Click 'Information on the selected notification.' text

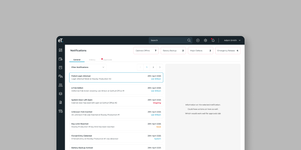pyautogui.click(x=203, y=105)
